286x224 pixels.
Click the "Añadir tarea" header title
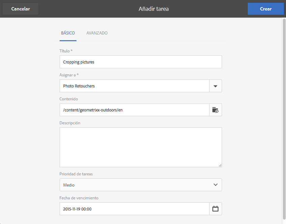154,9
